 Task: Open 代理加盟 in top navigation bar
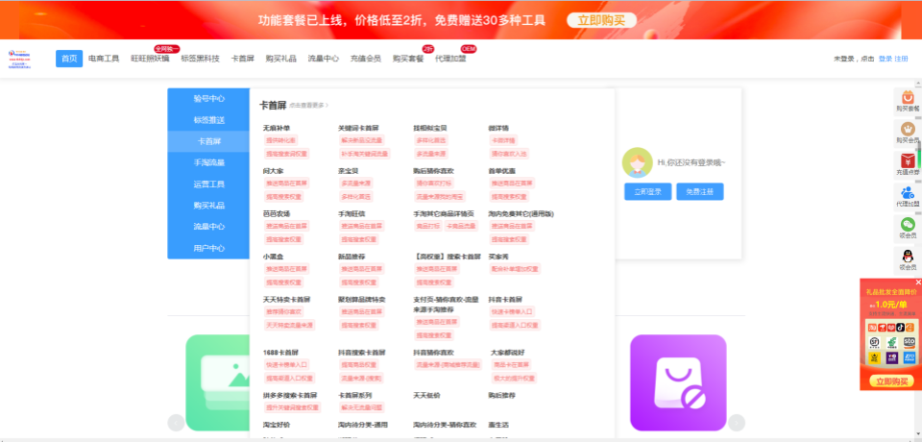tap(450, 59)
